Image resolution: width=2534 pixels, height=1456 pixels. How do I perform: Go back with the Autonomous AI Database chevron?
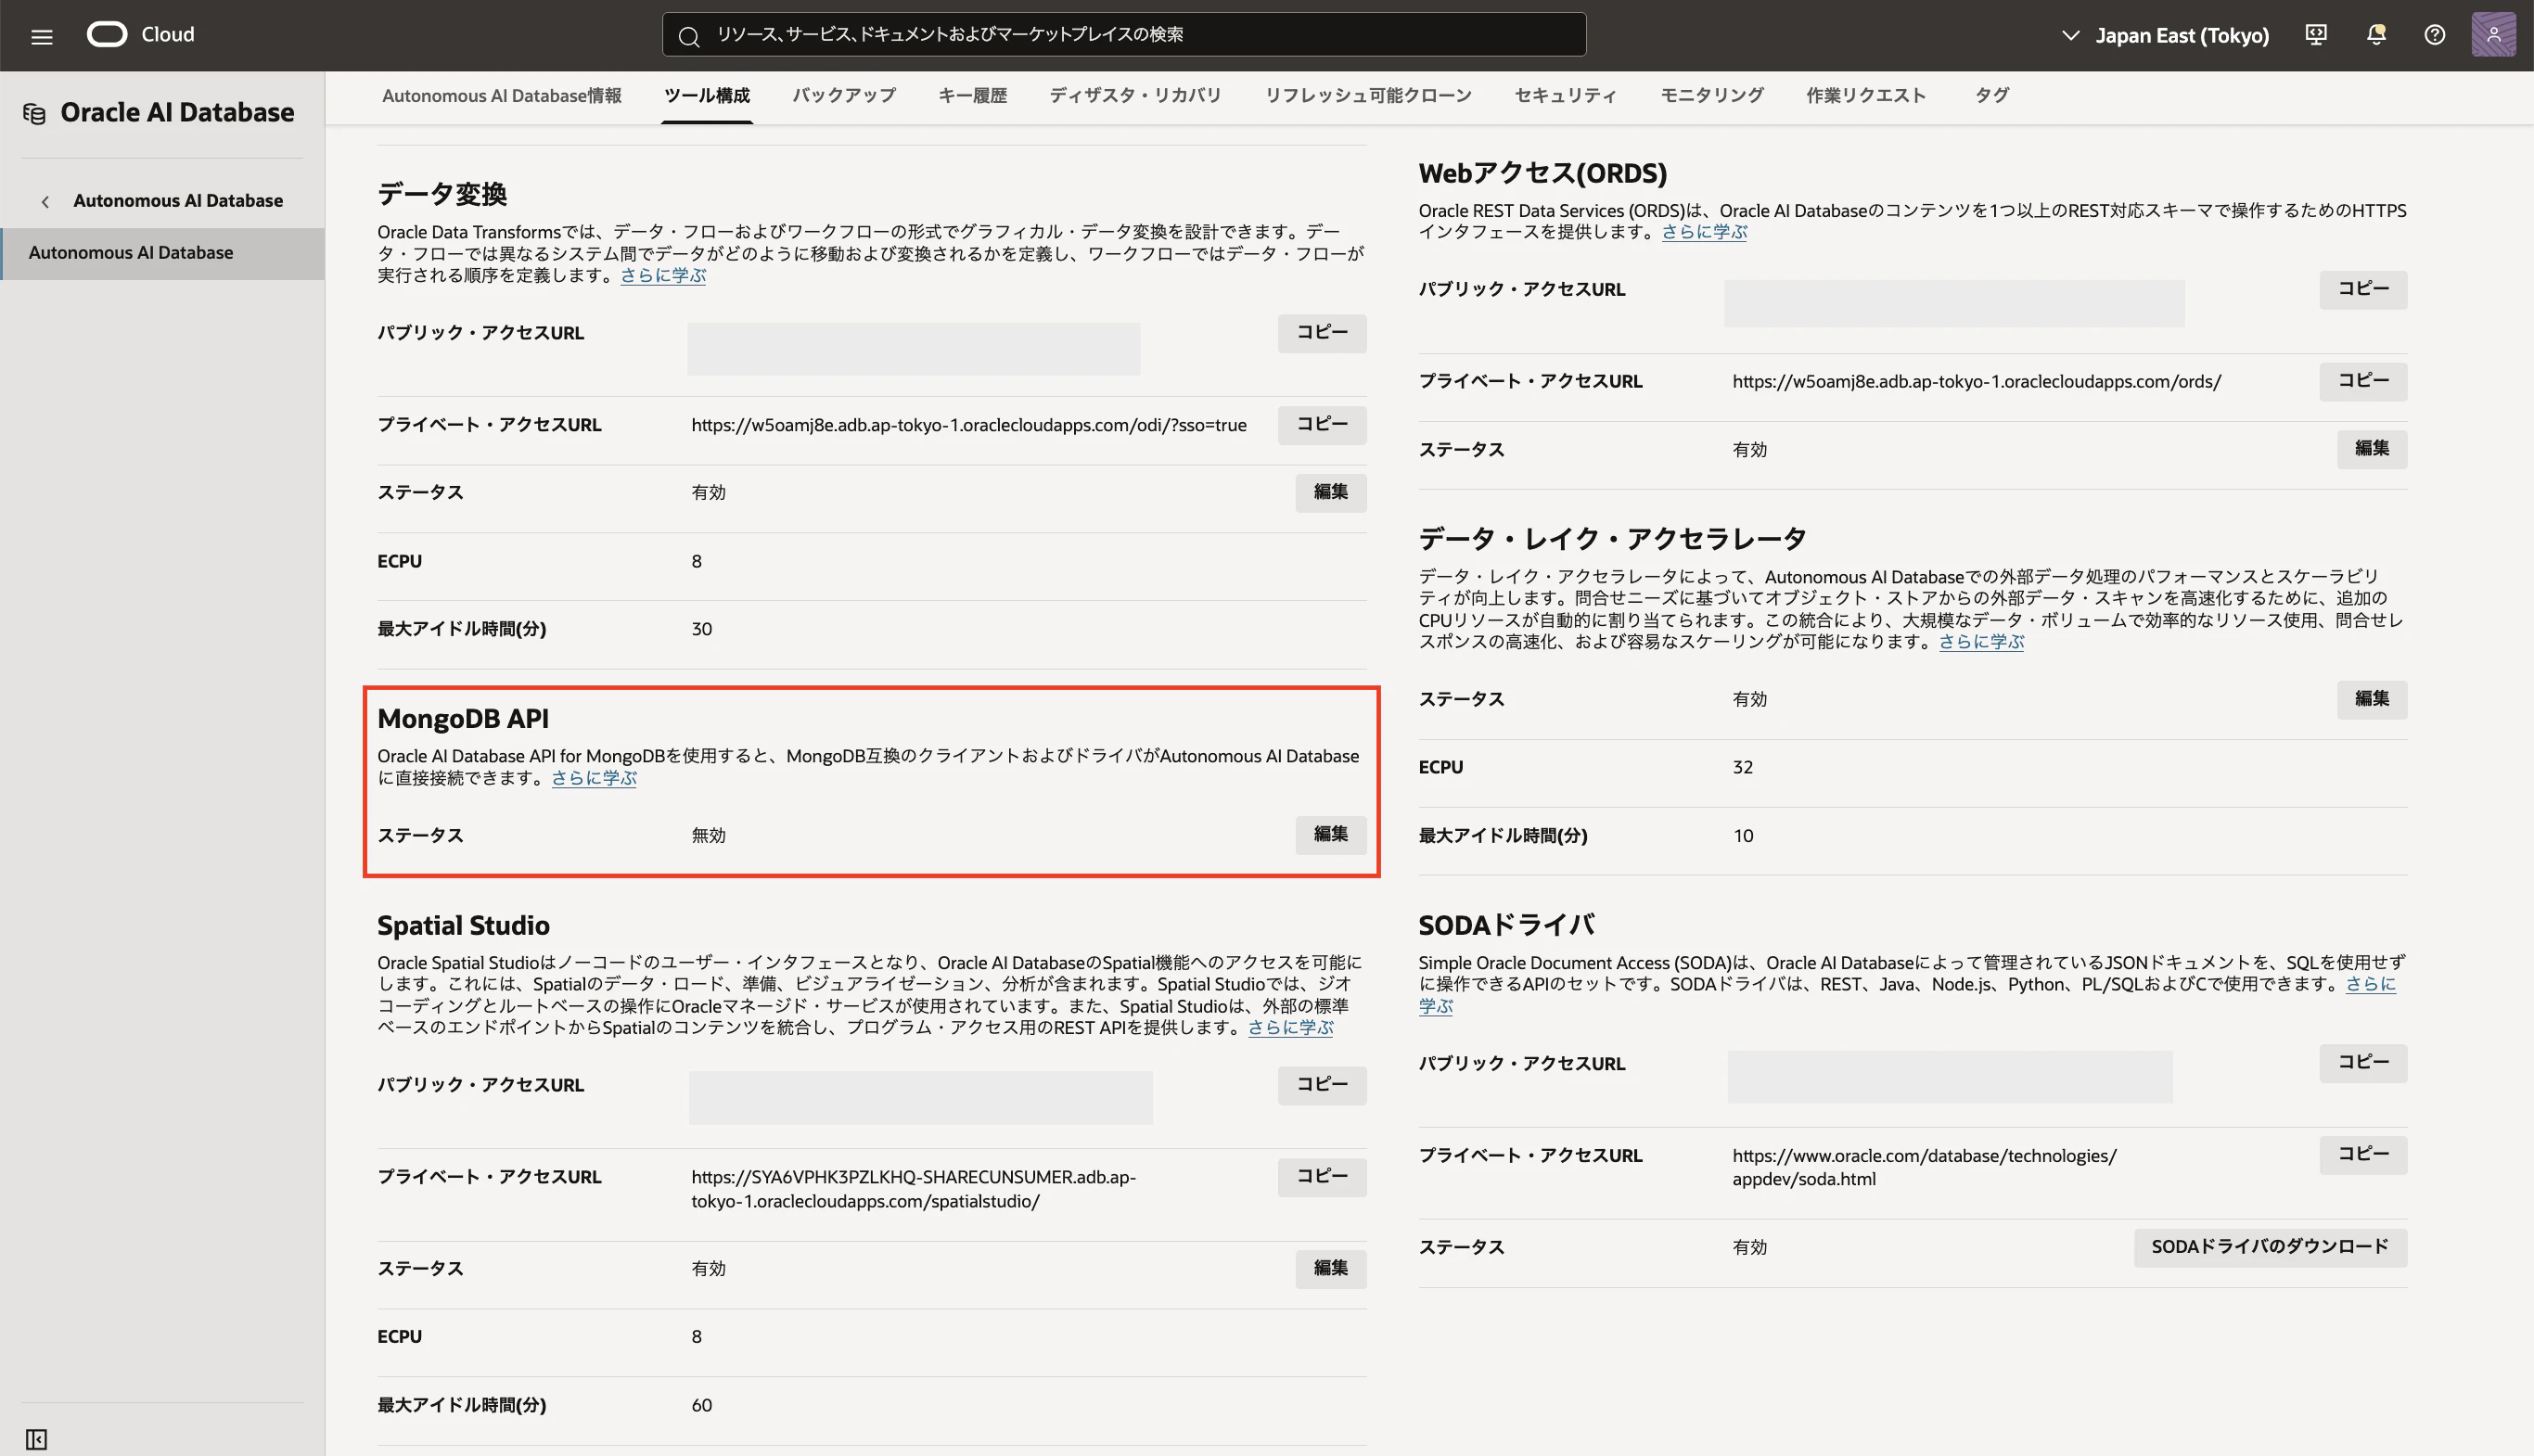[x=45, y=201]
